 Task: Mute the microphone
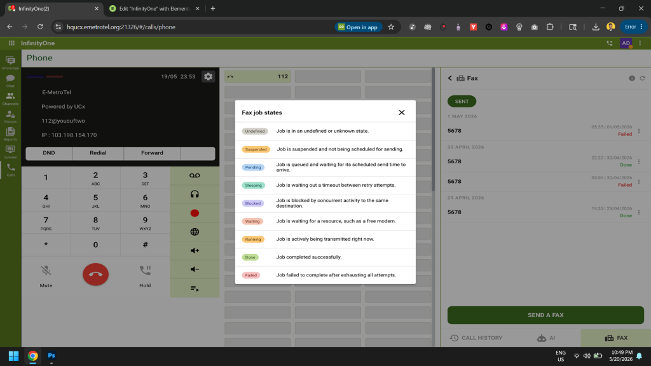[x=46, y=276]
